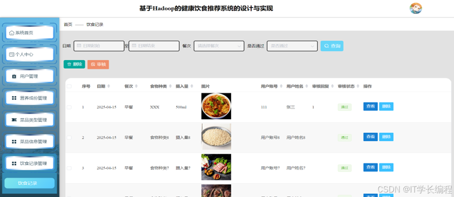Tick the select-all checkbox in table header
This screenshot has height=197, width=454.
point(69,87)
